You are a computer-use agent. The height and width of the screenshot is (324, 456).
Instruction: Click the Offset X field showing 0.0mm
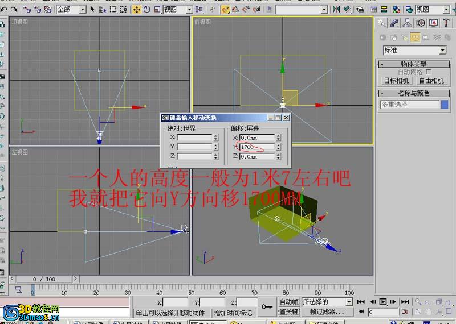257,138
